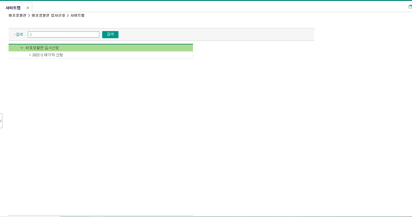This screenshot has height=217, width=412.
Task: Go to 비호생활관 입사신청 in the breadcrumb
Action: (x=48, y=15)
